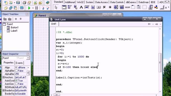Select the MainMenu component icon
Image resolution: width=171 pixels, height=96 pixels.
(69, 7)
